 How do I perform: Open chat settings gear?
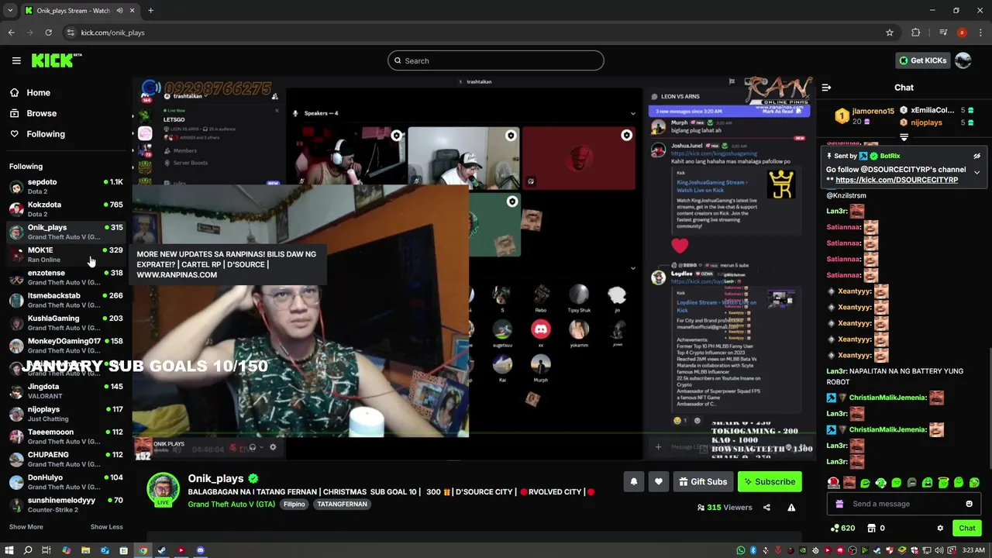click(x=940, y=529)
